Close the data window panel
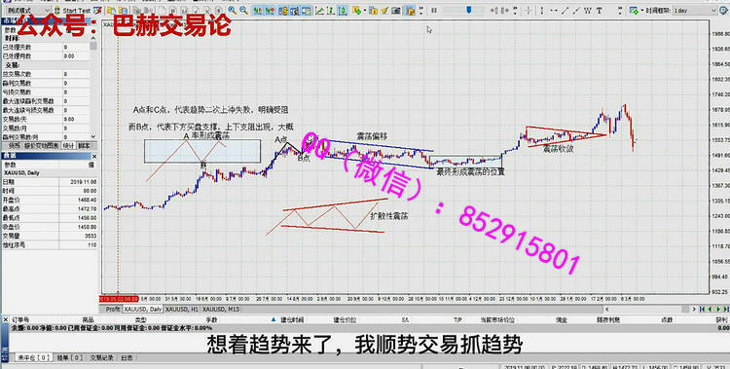This screenshot has width=730, height=369. 94,156
